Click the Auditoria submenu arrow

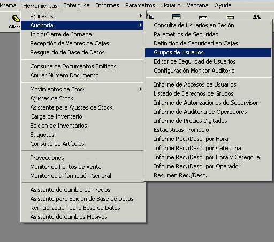[x=141, y=25]
